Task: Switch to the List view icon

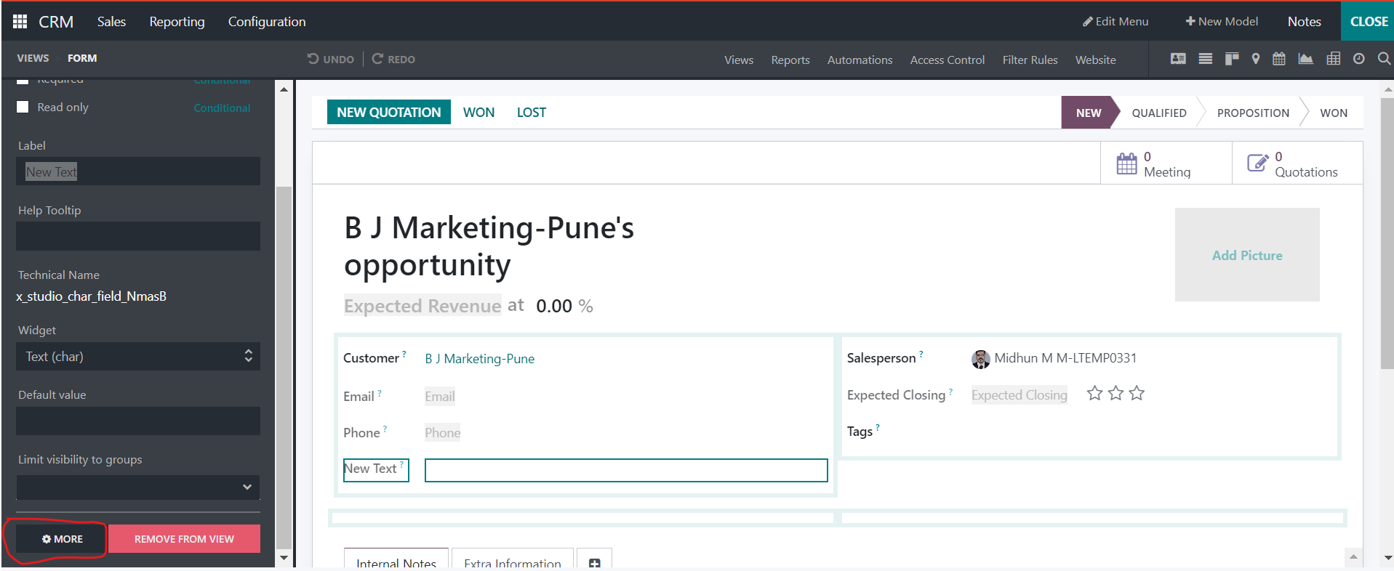Action: click(1205, 59)
